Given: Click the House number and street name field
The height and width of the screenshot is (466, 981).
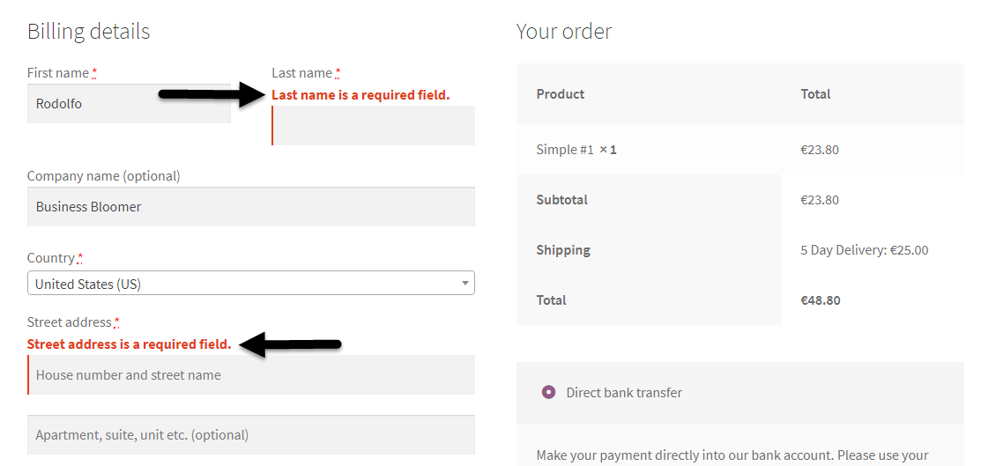Looking at the screenshot, I should tap(251, 375).
